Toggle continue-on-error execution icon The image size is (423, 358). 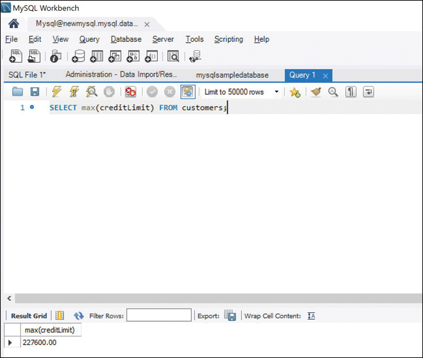click(130, 92)
